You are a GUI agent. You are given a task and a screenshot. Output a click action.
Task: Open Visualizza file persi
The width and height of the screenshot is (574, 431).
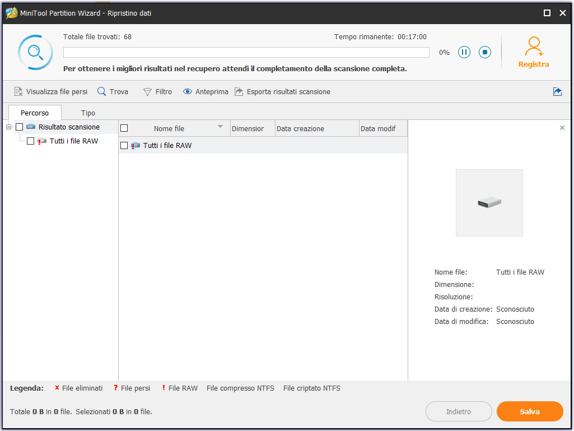(51, 91)
